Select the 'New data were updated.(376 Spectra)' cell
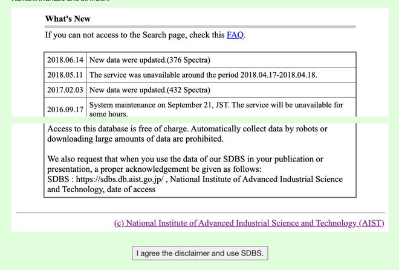The image size is (399, 270). tap(221, 60)
